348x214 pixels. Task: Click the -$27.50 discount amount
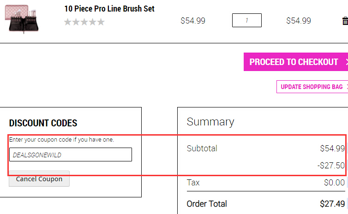point(331,166)
